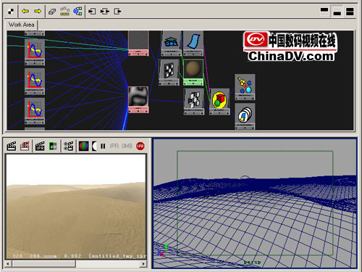Open dropdown arrow under brown sphere material node
362x272 pixels.
click(193, 83)
